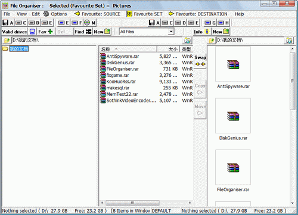Click destination pane vertical scrollbar thumb
The height and width of the screenshot is (215, 298).
(x=293, y=81)
